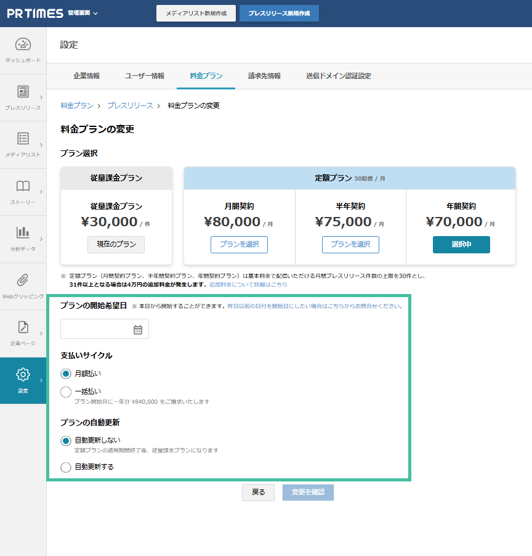This screenshot has height=556, width=532.
Task: Click the Settings gear icon in sidebar
Action: (23, 375)
